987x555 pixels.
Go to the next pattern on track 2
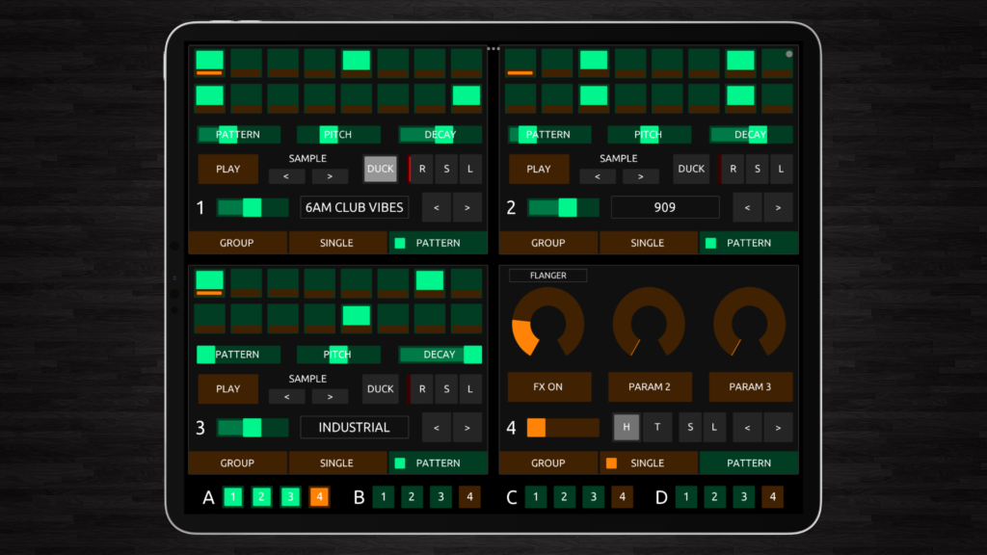click(778, 207)
